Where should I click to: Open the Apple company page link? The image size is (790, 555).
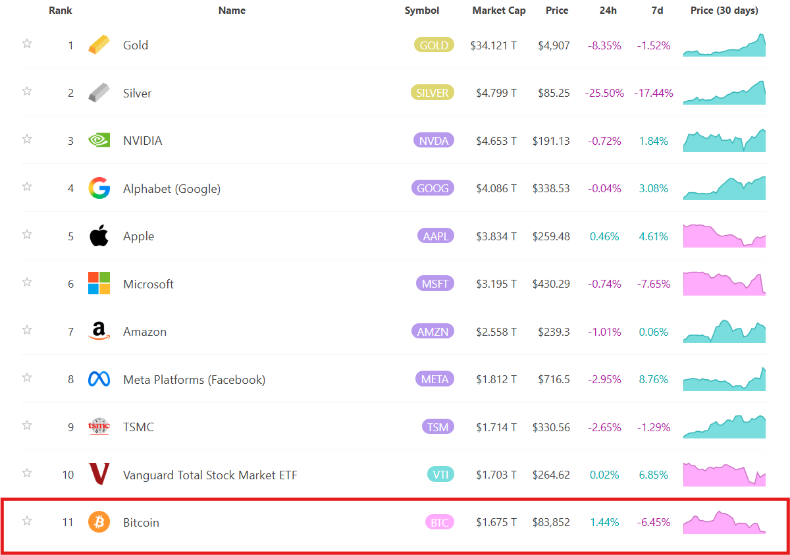coord(139,236)
